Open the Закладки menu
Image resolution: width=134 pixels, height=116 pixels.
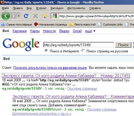57,8
